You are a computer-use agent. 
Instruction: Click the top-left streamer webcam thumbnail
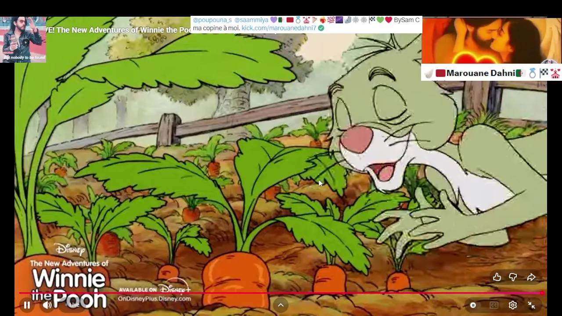click(23, 39)
